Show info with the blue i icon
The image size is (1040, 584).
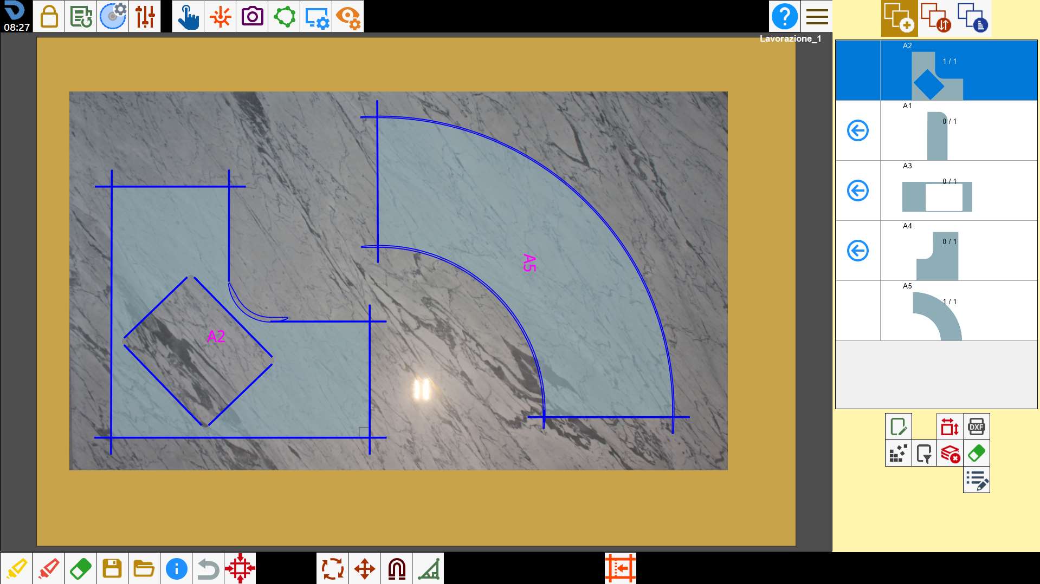pos(176,568)
